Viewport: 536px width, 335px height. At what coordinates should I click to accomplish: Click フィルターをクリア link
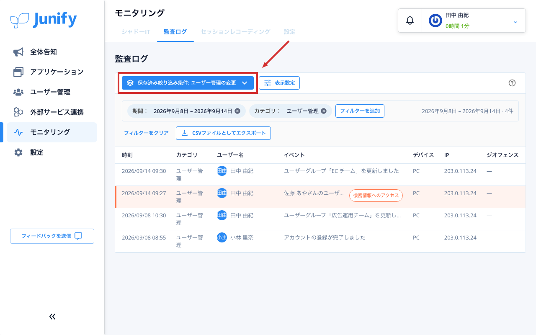click(x=146, y=133)
